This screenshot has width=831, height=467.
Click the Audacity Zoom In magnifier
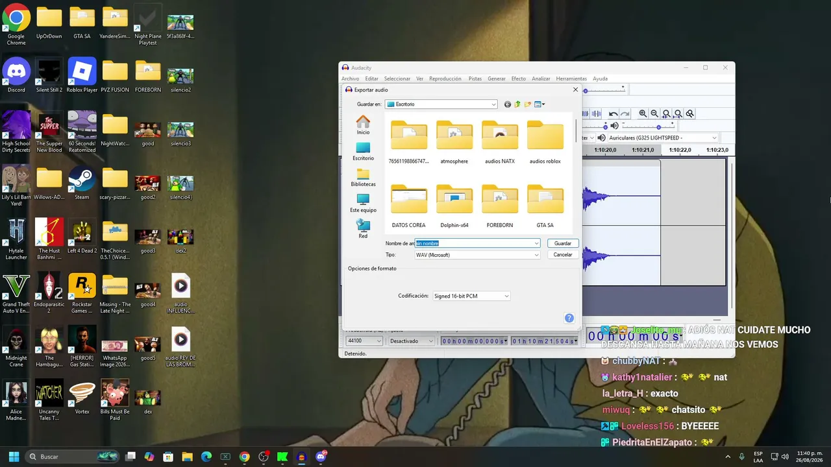[x=643, y=114]
